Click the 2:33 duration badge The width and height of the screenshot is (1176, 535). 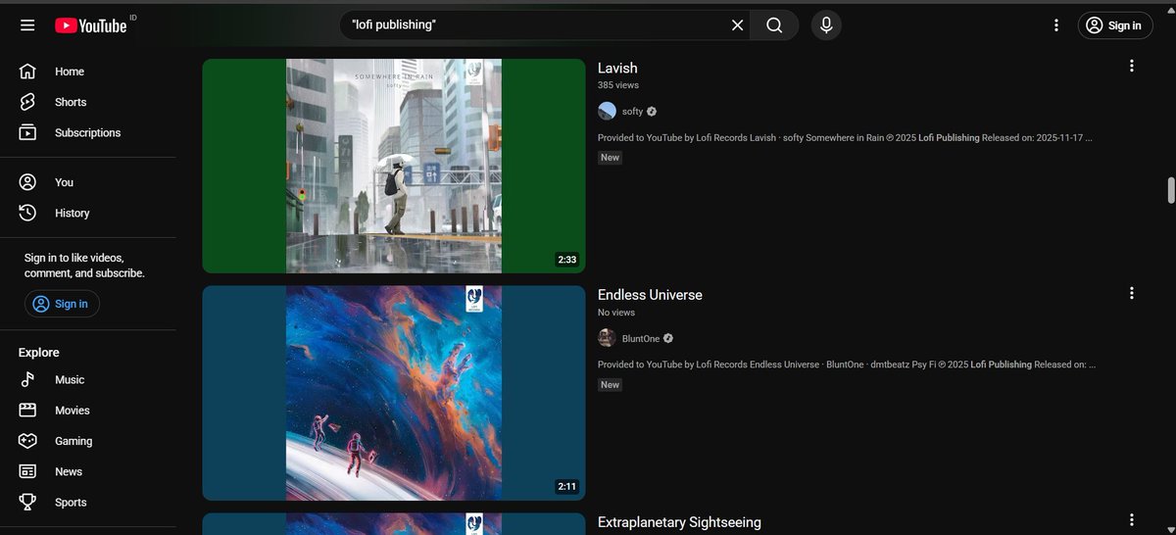click(x=567, y=260)
